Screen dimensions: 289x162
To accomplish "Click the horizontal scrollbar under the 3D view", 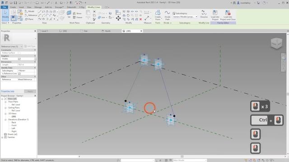I will 182,157.
